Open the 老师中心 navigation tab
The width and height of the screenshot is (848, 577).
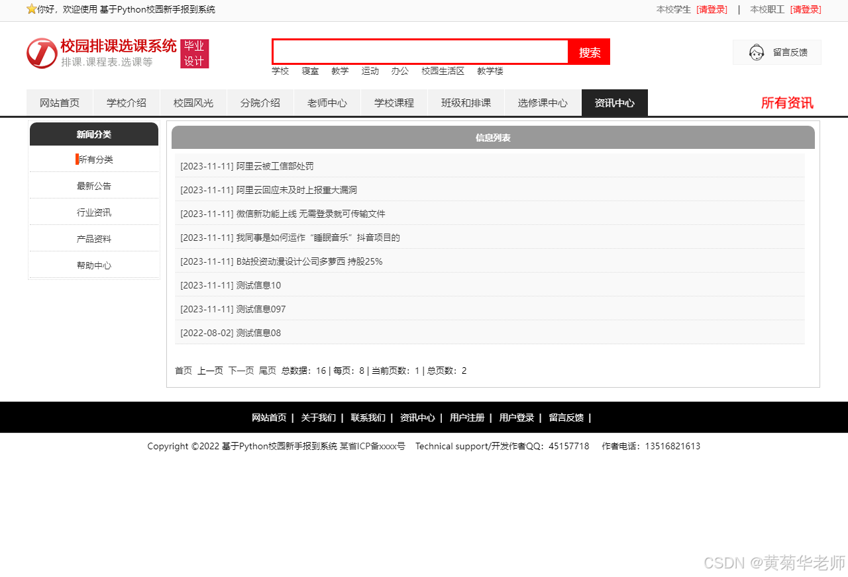click(x=327, y=103)
